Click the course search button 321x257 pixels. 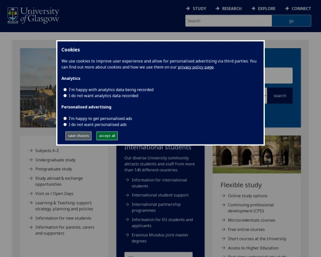pyautogui.click(x=280, y=96)
